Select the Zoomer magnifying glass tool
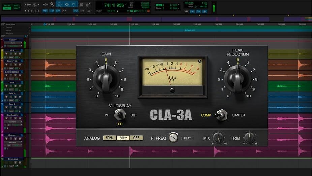 point(52,4)
